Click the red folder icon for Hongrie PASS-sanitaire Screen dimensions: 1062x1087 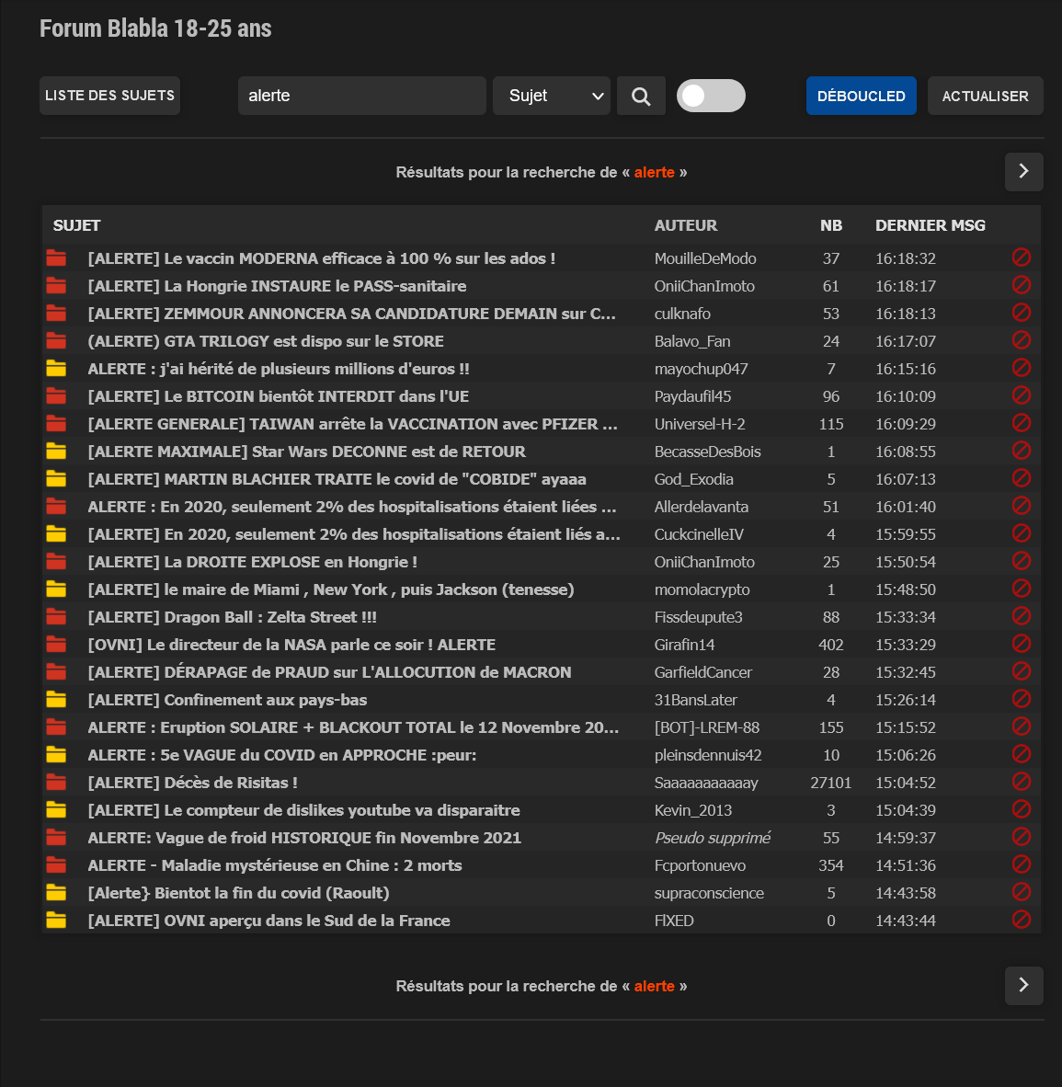coord(56,286)
